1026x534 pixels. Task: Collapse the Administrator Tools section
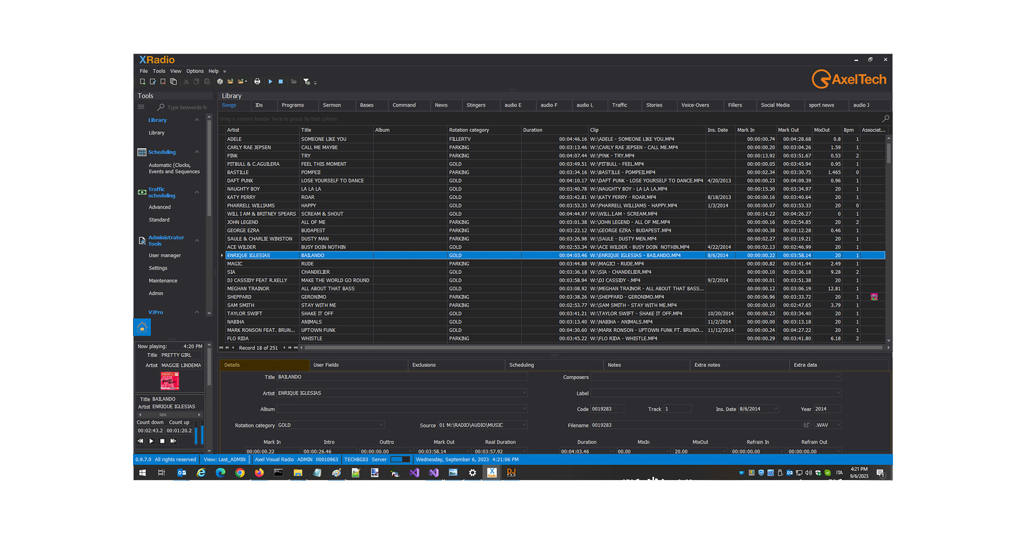197,241
